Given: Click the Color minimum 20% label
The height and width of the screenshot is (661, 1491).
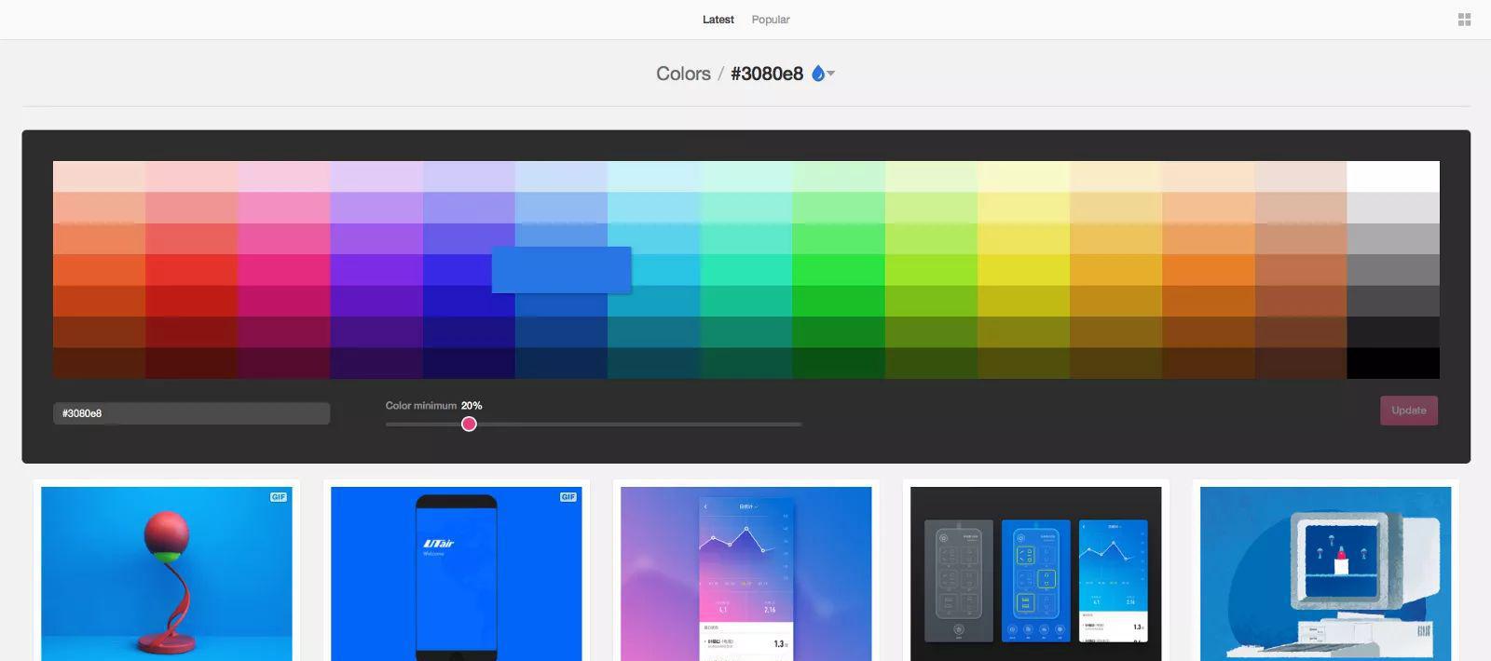Looking at the screenshot, I should tap(433, 406).
